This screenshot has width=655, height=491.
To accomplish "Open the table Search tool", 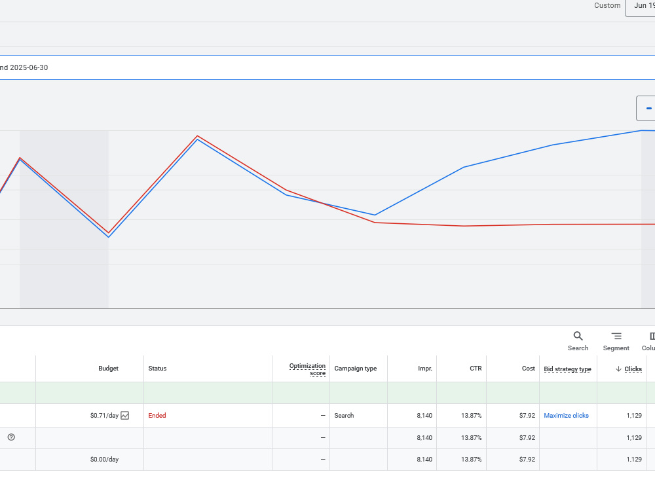I will point(578,340).
